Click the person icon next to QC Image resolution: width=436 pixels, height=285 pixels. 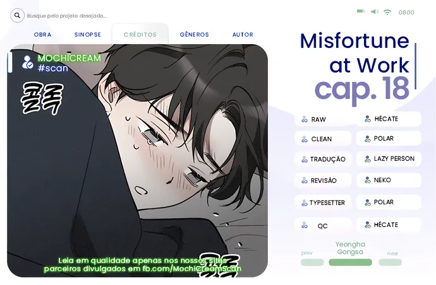[x=304, y=225]
